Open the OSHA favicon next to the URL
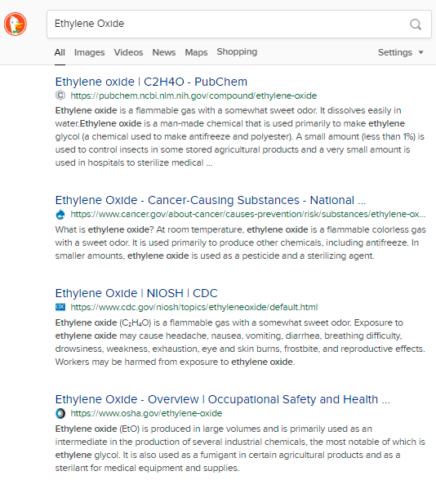436x489 pixels. pyautogui.click(x=60, y=413)
